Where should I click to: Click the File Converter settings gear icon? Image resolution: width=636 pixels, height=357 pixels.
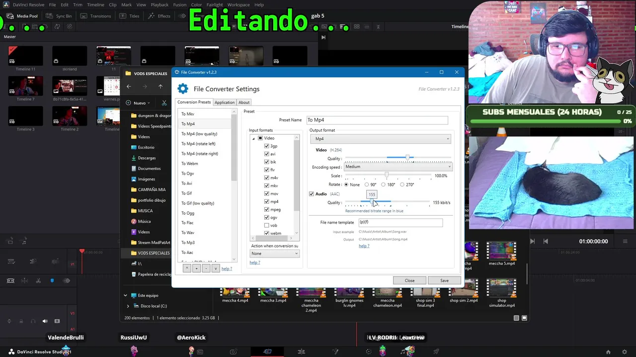[183, 89]
